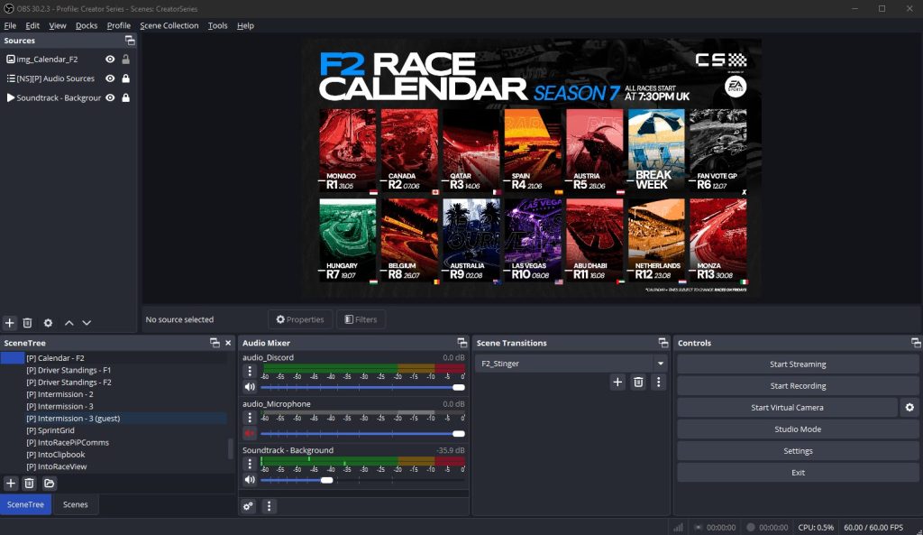Select scene [P] SprintGrid
This screenshot has height=535, width=923.
(x=50, y=430)
